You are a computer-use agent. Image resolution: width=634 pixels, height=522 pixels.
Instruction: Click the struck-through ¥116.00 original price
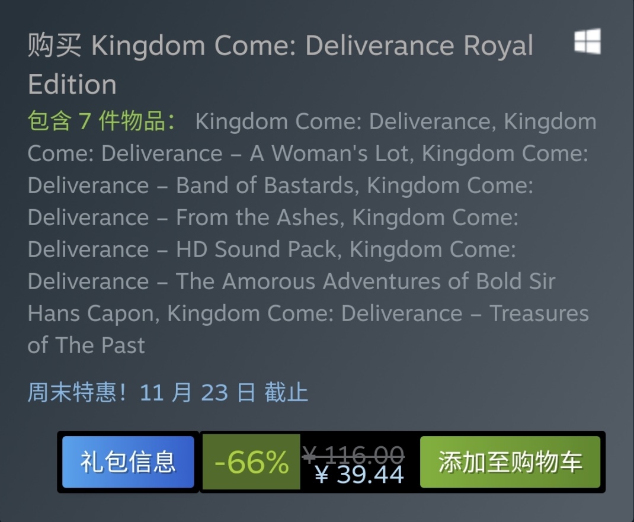point(354,454)
